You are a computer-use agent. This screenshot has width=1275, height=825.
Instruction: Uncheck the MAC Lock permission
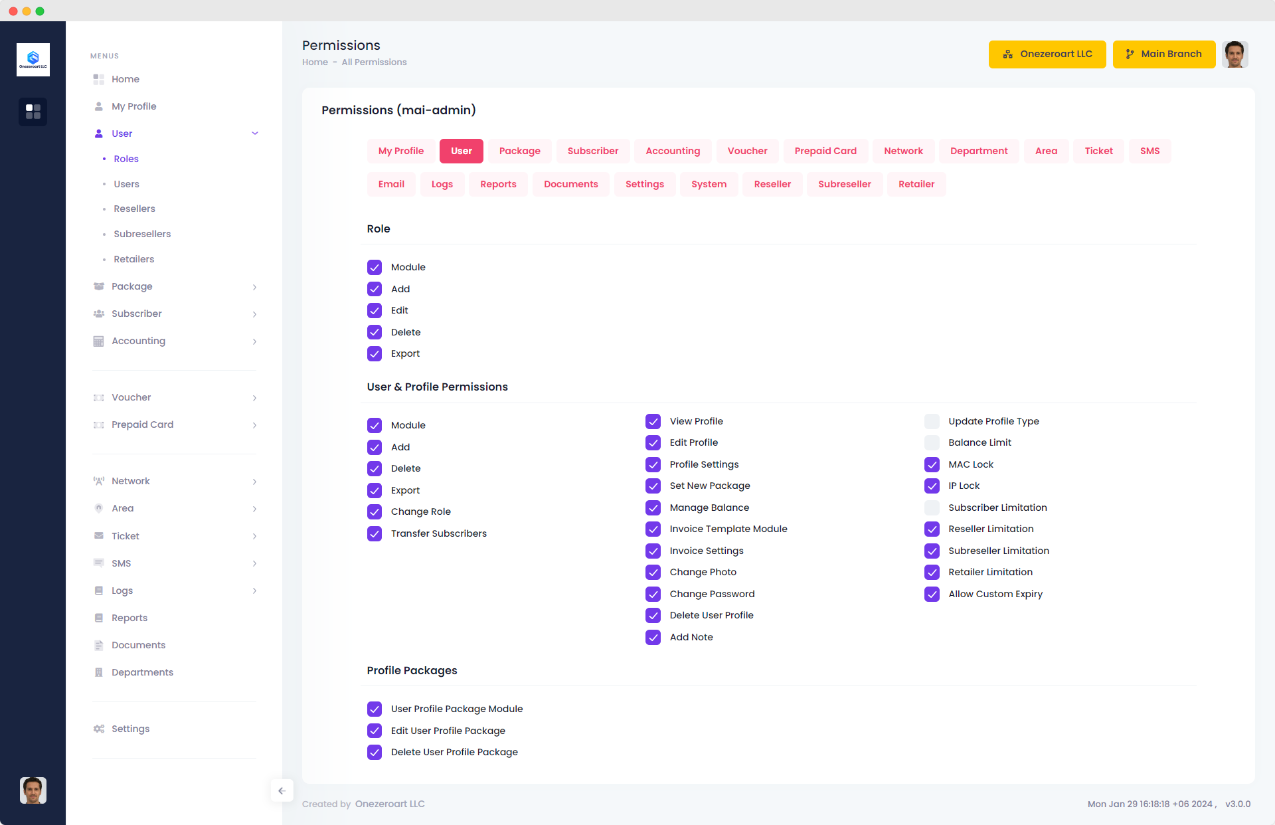[932, 464]
